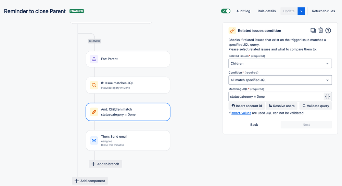Screen dimensions: 342x186
Task: Click the JQL magnifier icon
Action: [x=94, y=85]
